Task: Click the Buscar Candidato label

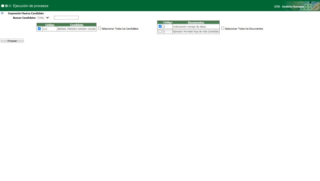Action: (x=24, y=18)
